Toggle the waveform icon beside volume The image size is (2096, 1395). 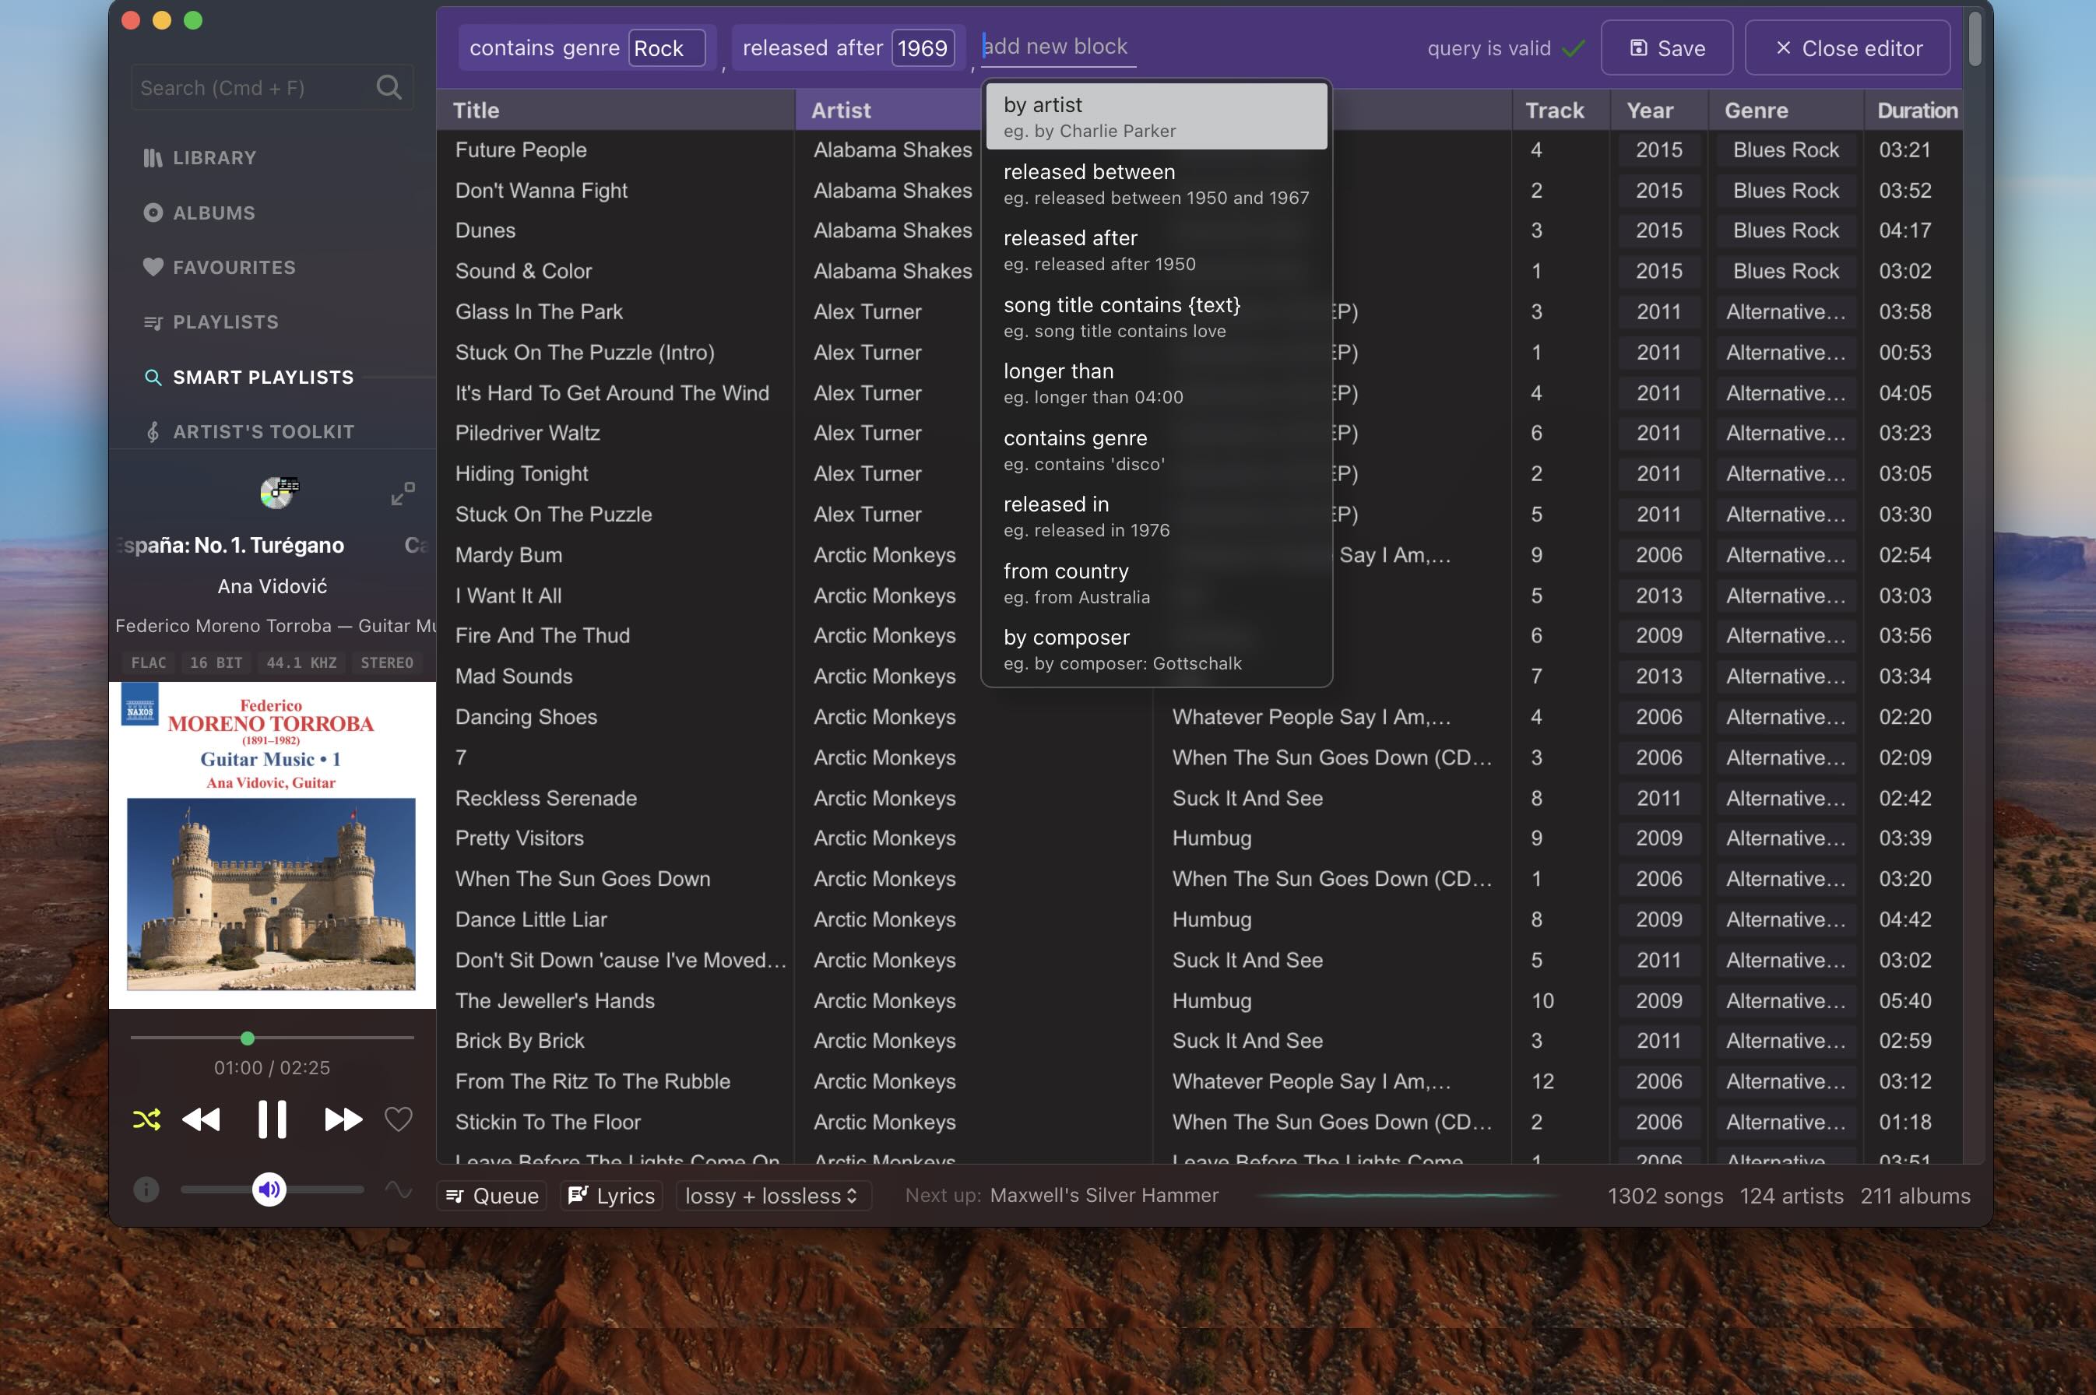click(x=398, y=1189)
